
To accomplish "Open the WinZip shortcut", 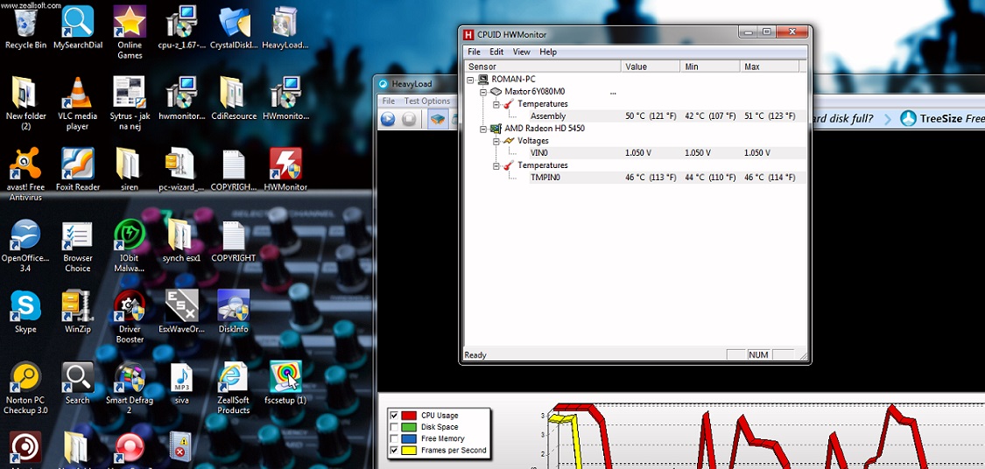I will 78,311.
